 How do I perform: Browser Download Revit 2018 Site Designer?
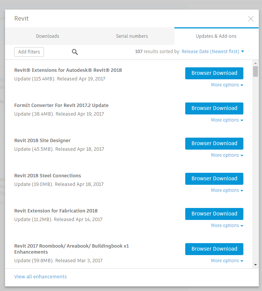tap(214, 144)
